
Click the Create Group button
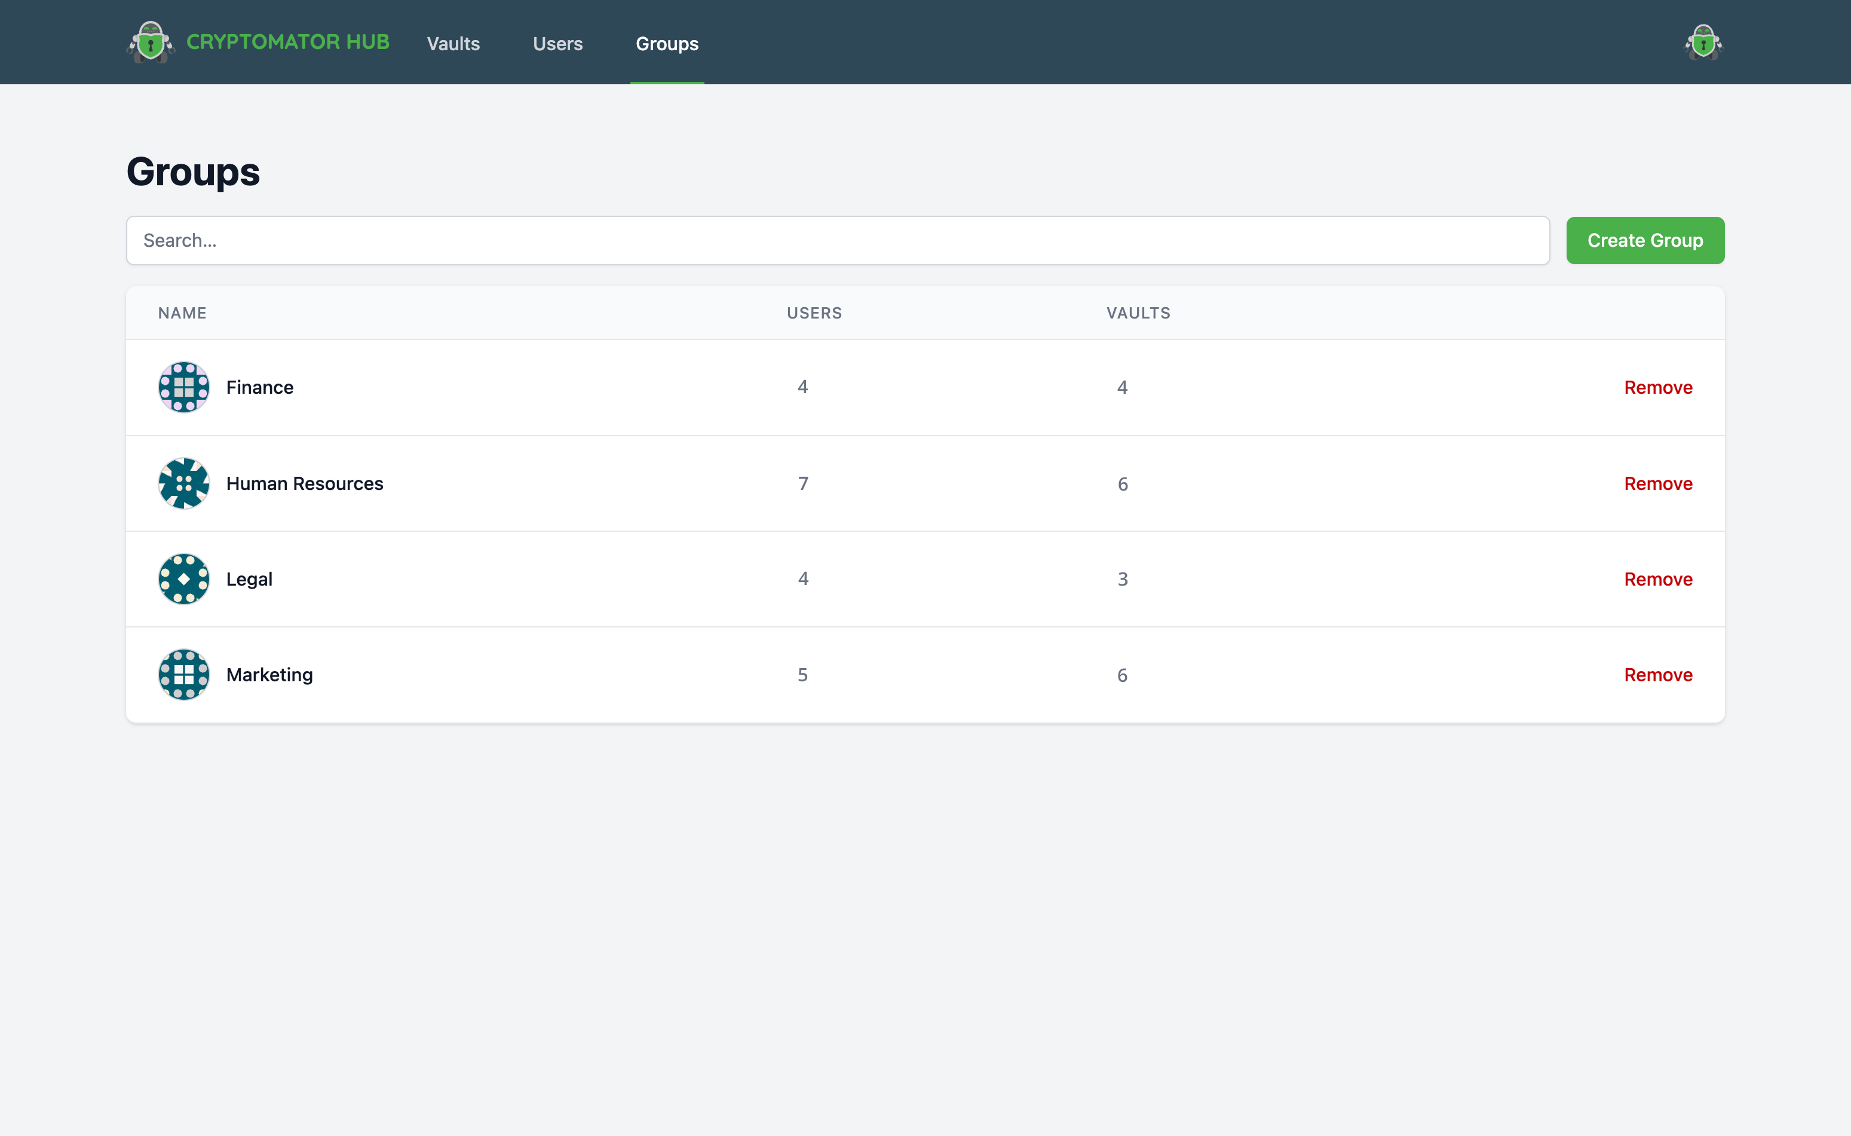pyautogui.click(x=1645, y=240)
